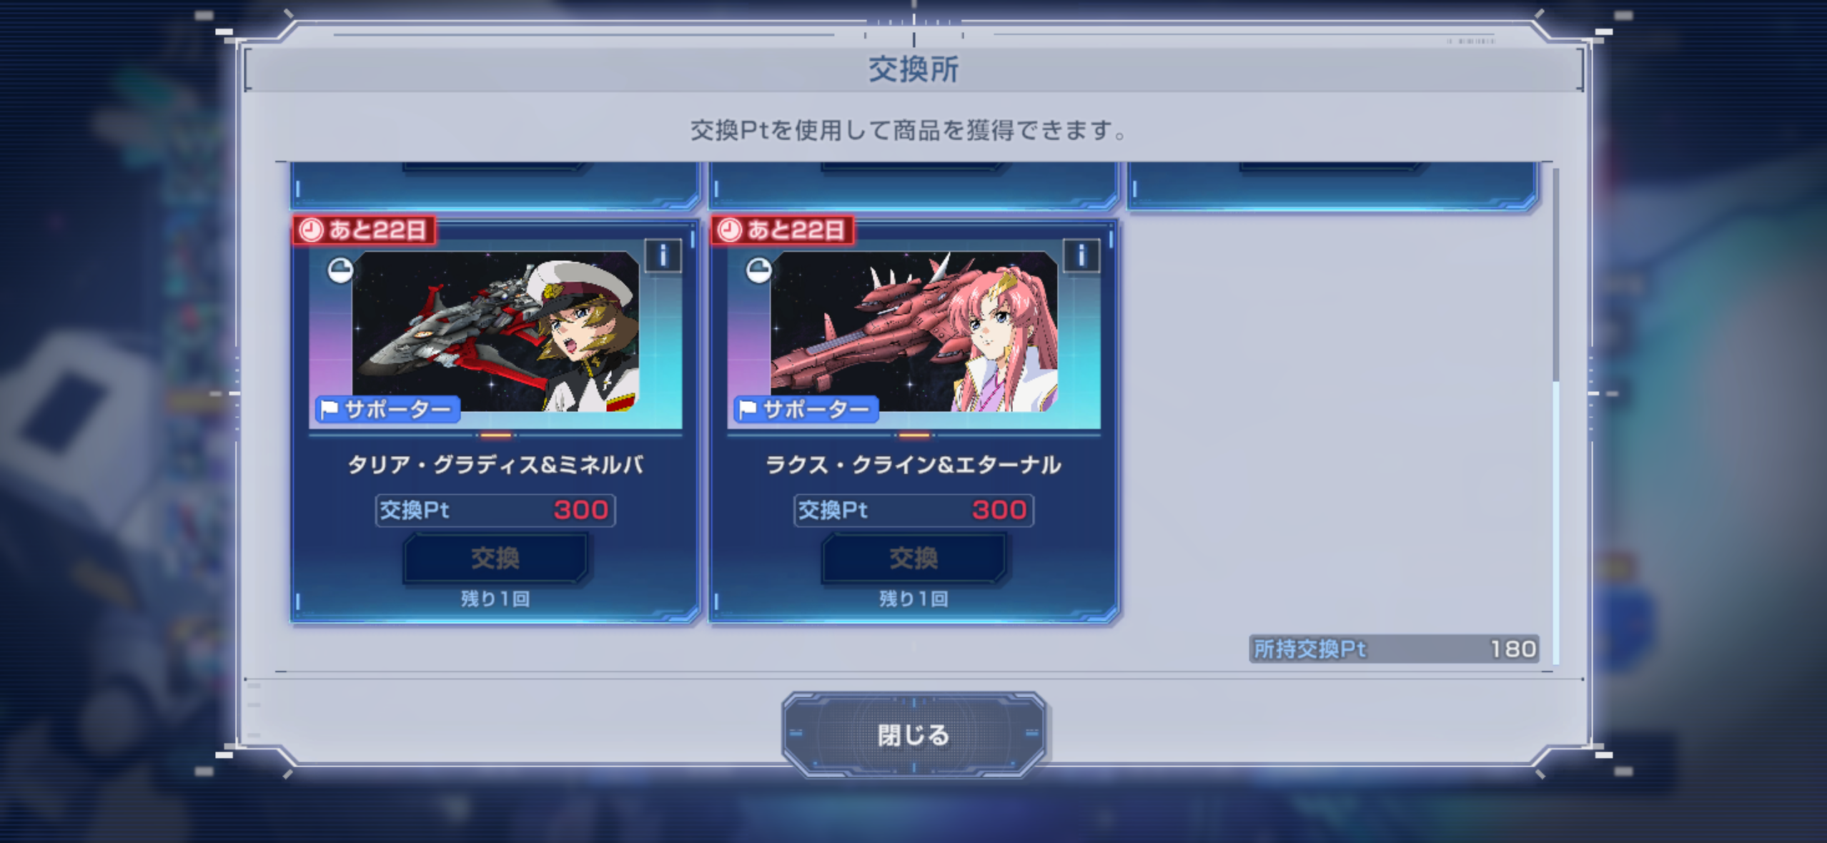Tap partially visible card above Lacus card
1827x843 pixels.
point(913,186)
